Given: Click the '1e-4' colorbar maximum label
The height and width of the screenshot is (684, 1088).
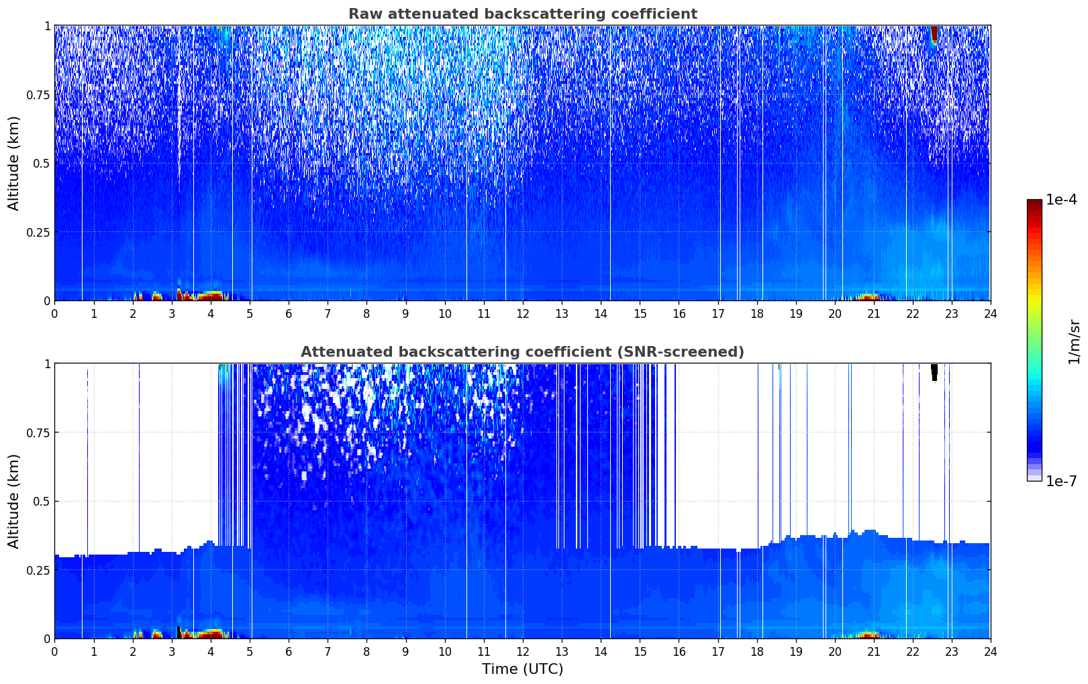Looking at the screenshot, I should [x=1061, y=201].
